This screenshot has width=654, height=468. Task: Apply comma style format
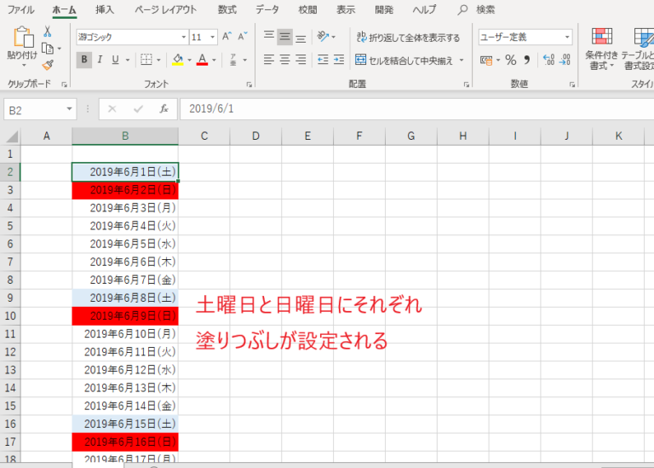pyautogui.click(x=527, y=61)
